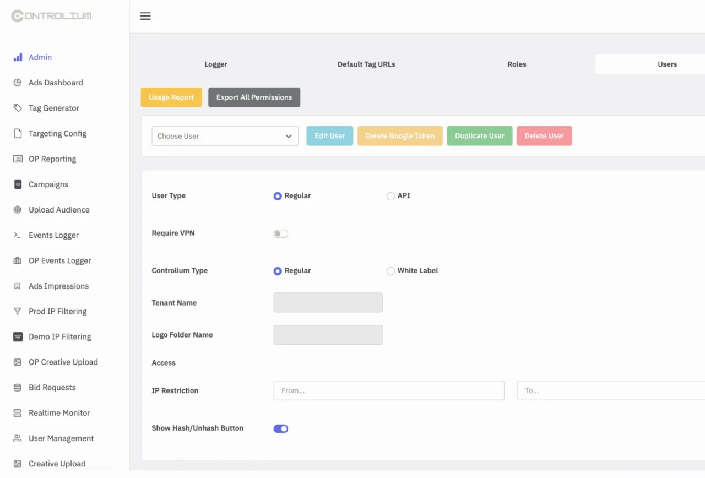705x478 pixels.
Task: Open Prod IP Filtering funnel icon
Action: (18, 311)
